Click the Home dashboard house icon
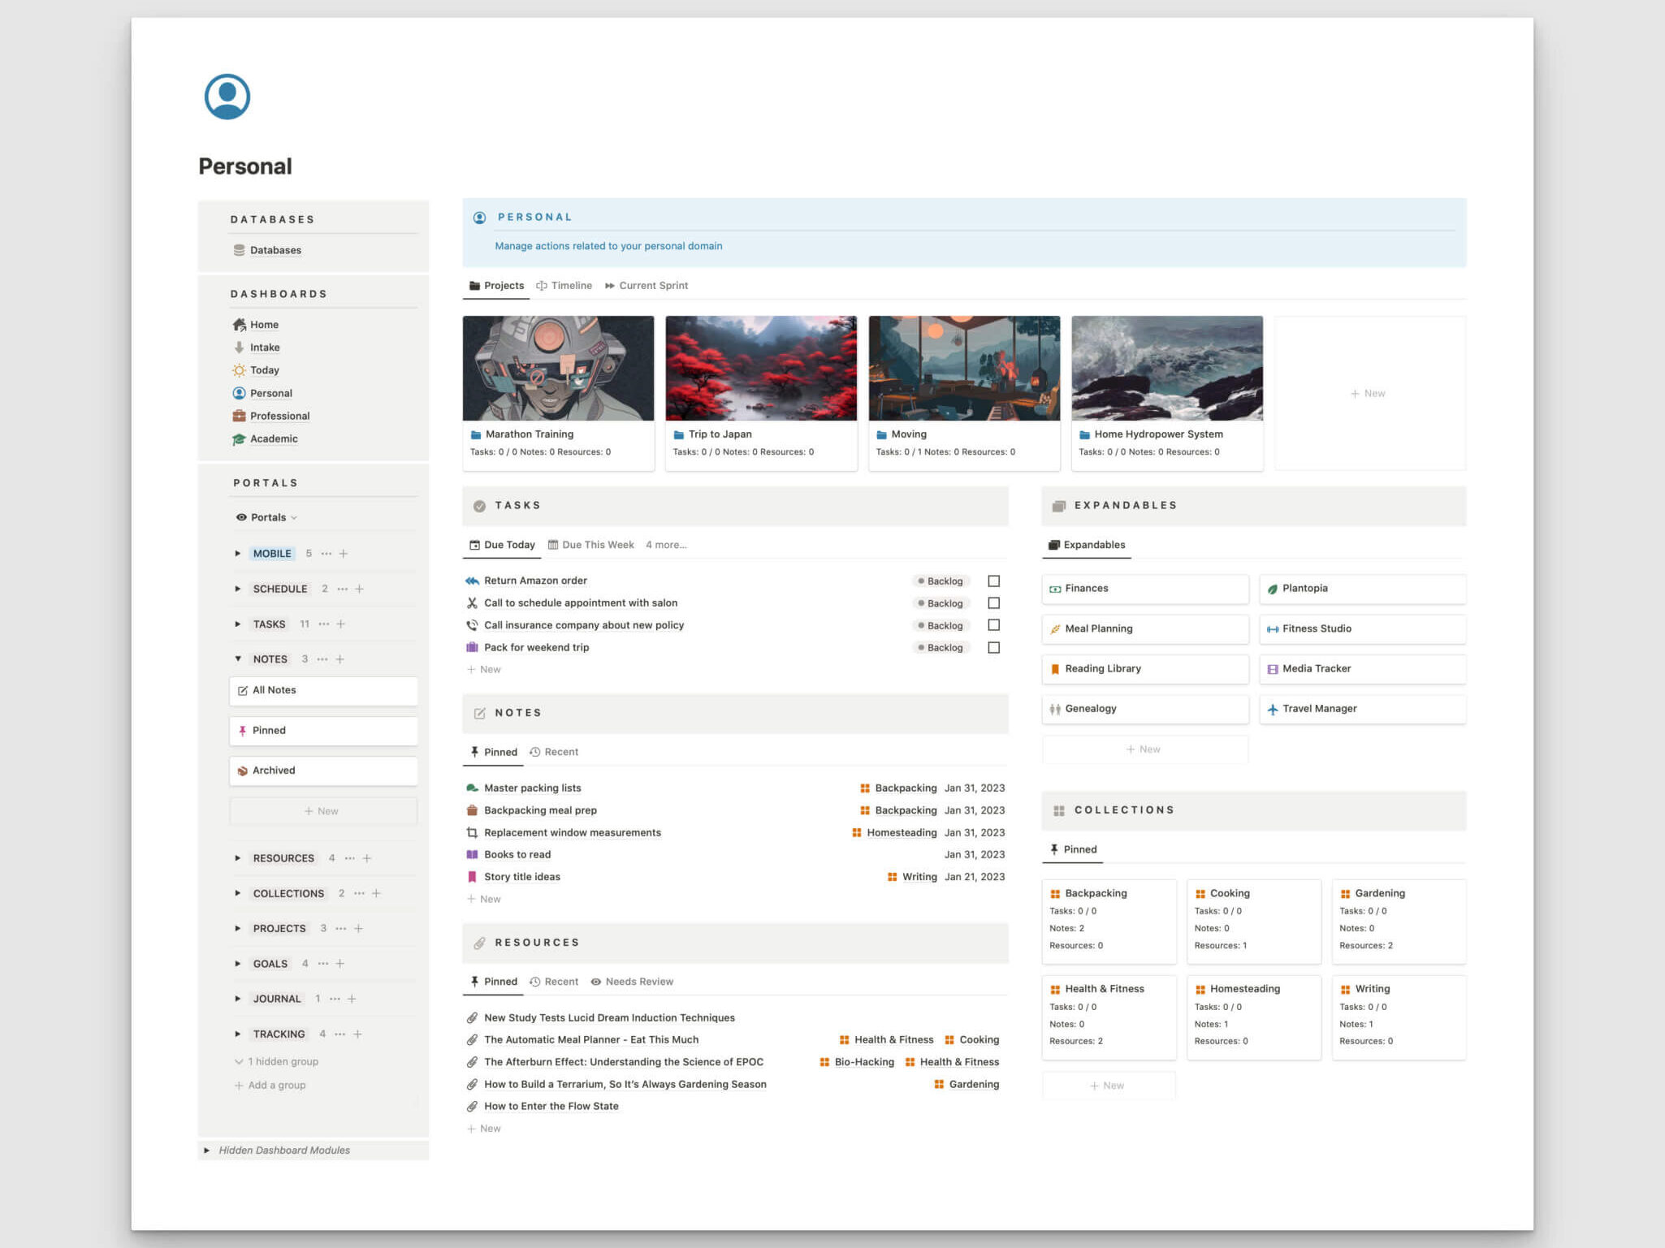1665x1248 pixels. pyautogui.click(x=239, y=325)
